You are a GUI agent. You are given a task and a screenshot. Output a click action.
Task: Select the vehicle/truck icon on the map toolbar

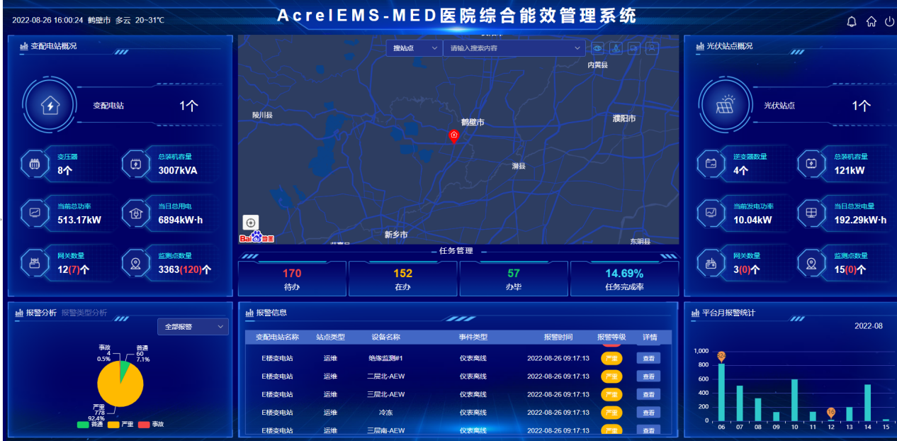tap(633, 48)
